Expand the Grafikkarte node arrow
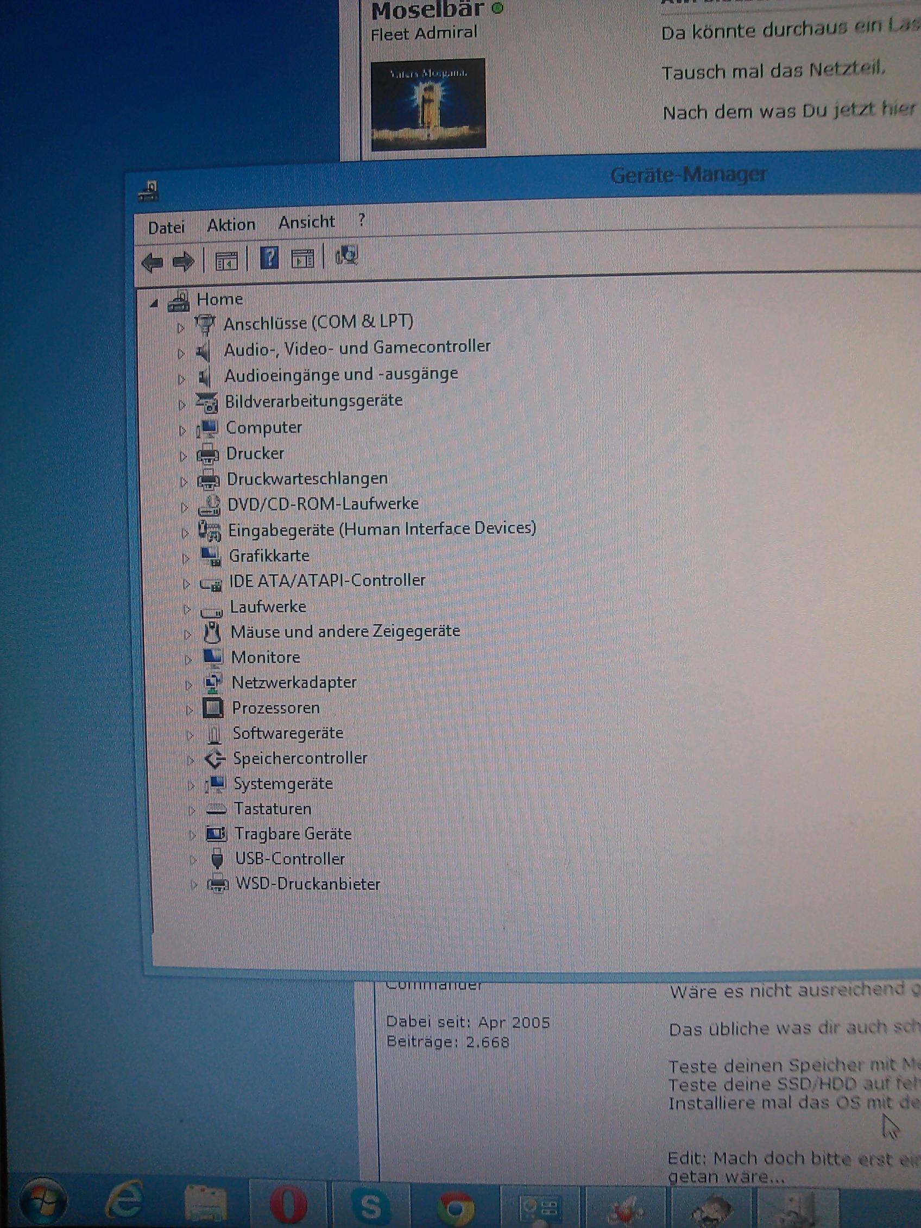Image resolution: width=921 pixels, height=1228 pixels. 185,558
